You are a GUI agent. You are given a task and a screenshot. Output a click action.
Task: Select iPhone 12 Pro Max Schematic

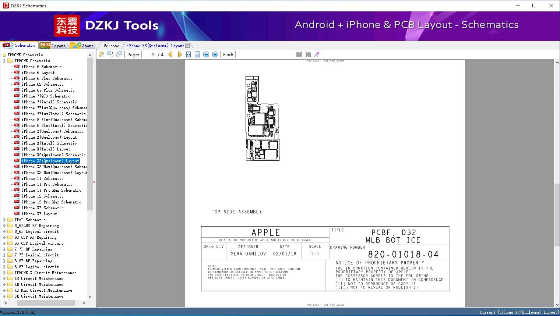51,202
